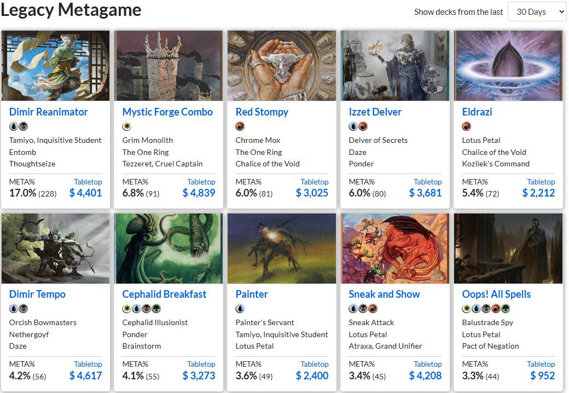Open the Oops! All Spells deck link
The height and width of the screenshot is (393, 569).
click(x=496, y=294)
